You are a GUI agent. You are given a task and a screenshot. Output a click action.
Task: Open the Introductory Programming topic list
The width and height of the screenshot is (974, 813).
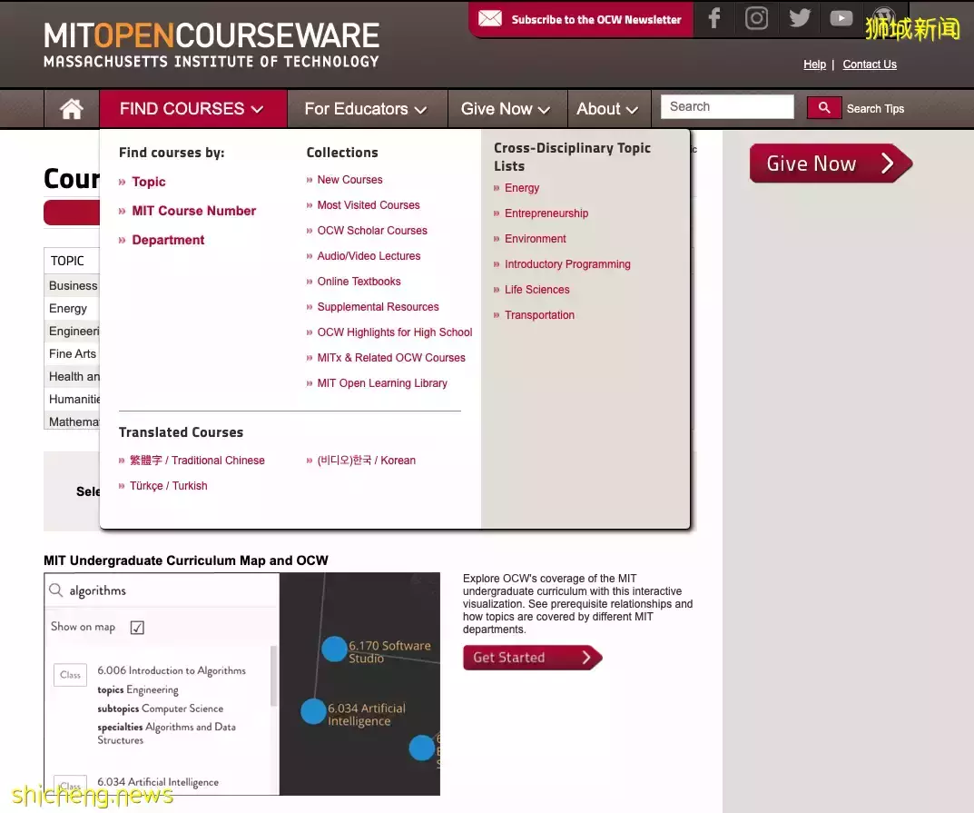(567, 264)
